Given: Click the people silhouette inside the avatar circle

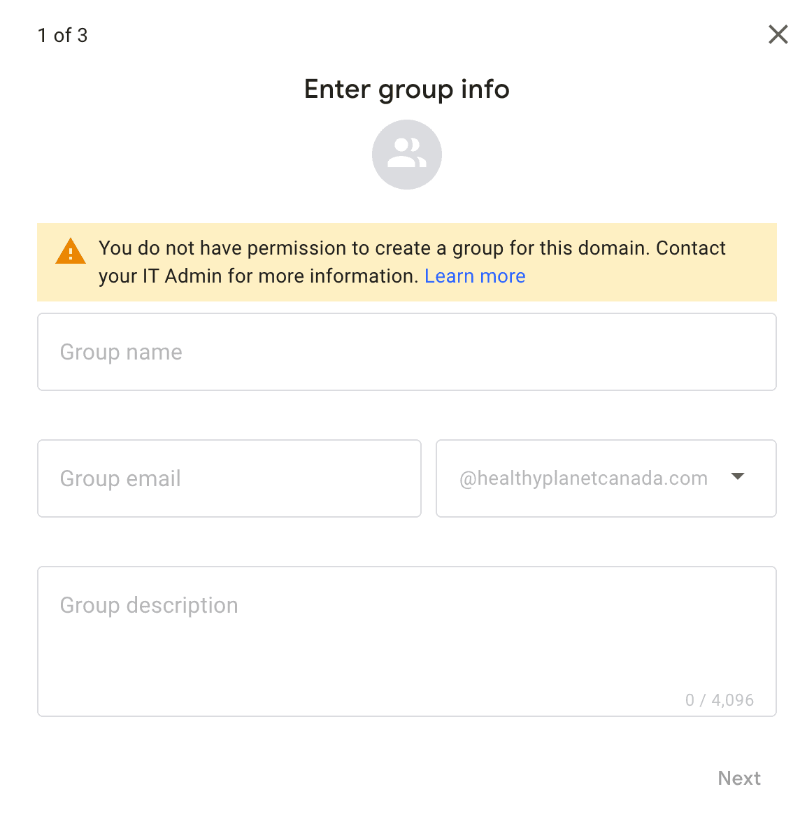Looking at the screenshot, I should (406, 152).
